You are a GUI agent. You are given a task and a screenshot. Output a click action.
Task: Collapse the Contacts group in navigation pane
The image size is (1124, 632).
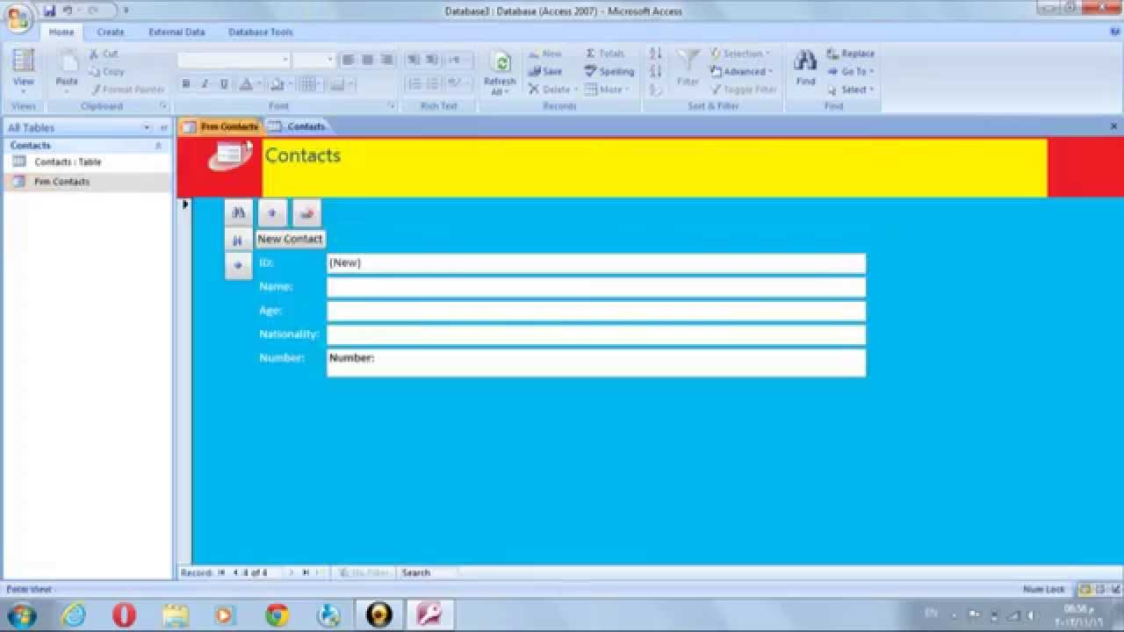click(x=158, y=145)
